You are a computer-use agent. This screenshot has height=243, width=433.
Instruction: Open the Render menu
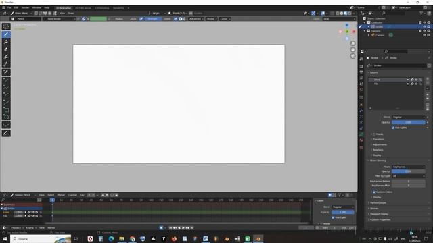point(25,7)
